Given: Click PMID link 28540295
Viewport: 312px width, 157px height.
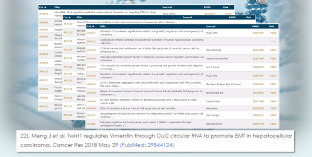Looking at the screenshot, I should click(258, 93).
